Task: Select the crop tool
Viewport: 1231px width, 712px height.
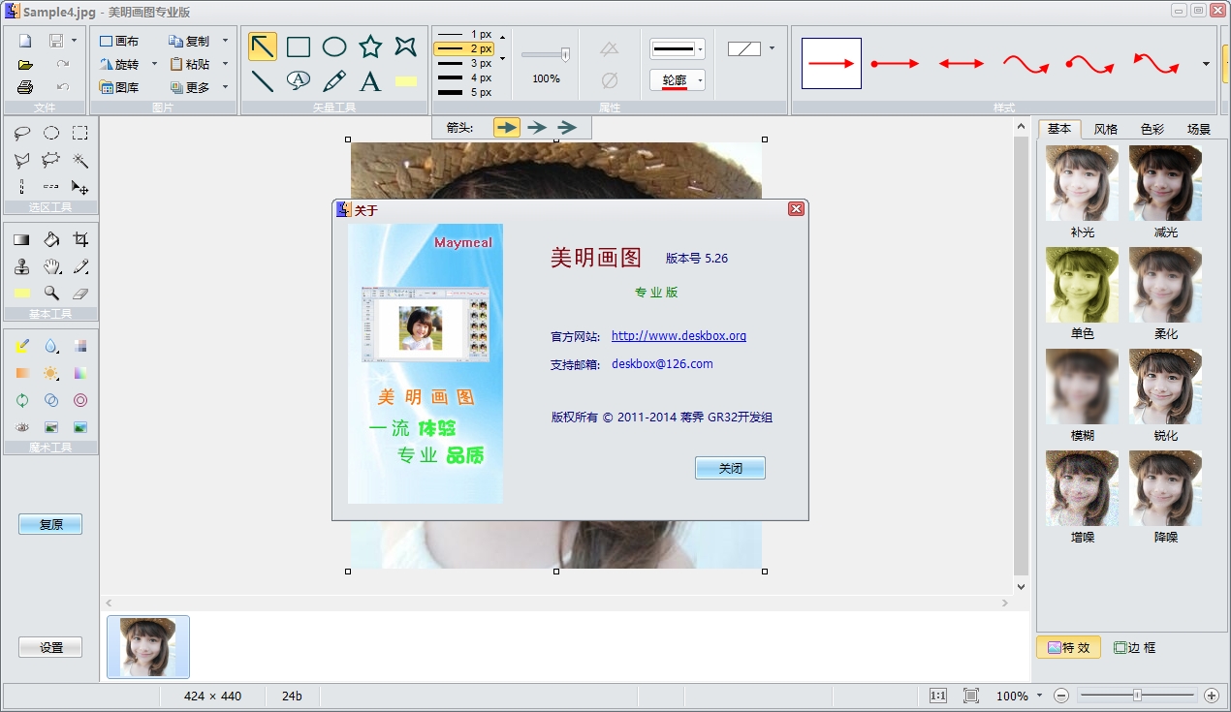Action: tap(80, 239)
